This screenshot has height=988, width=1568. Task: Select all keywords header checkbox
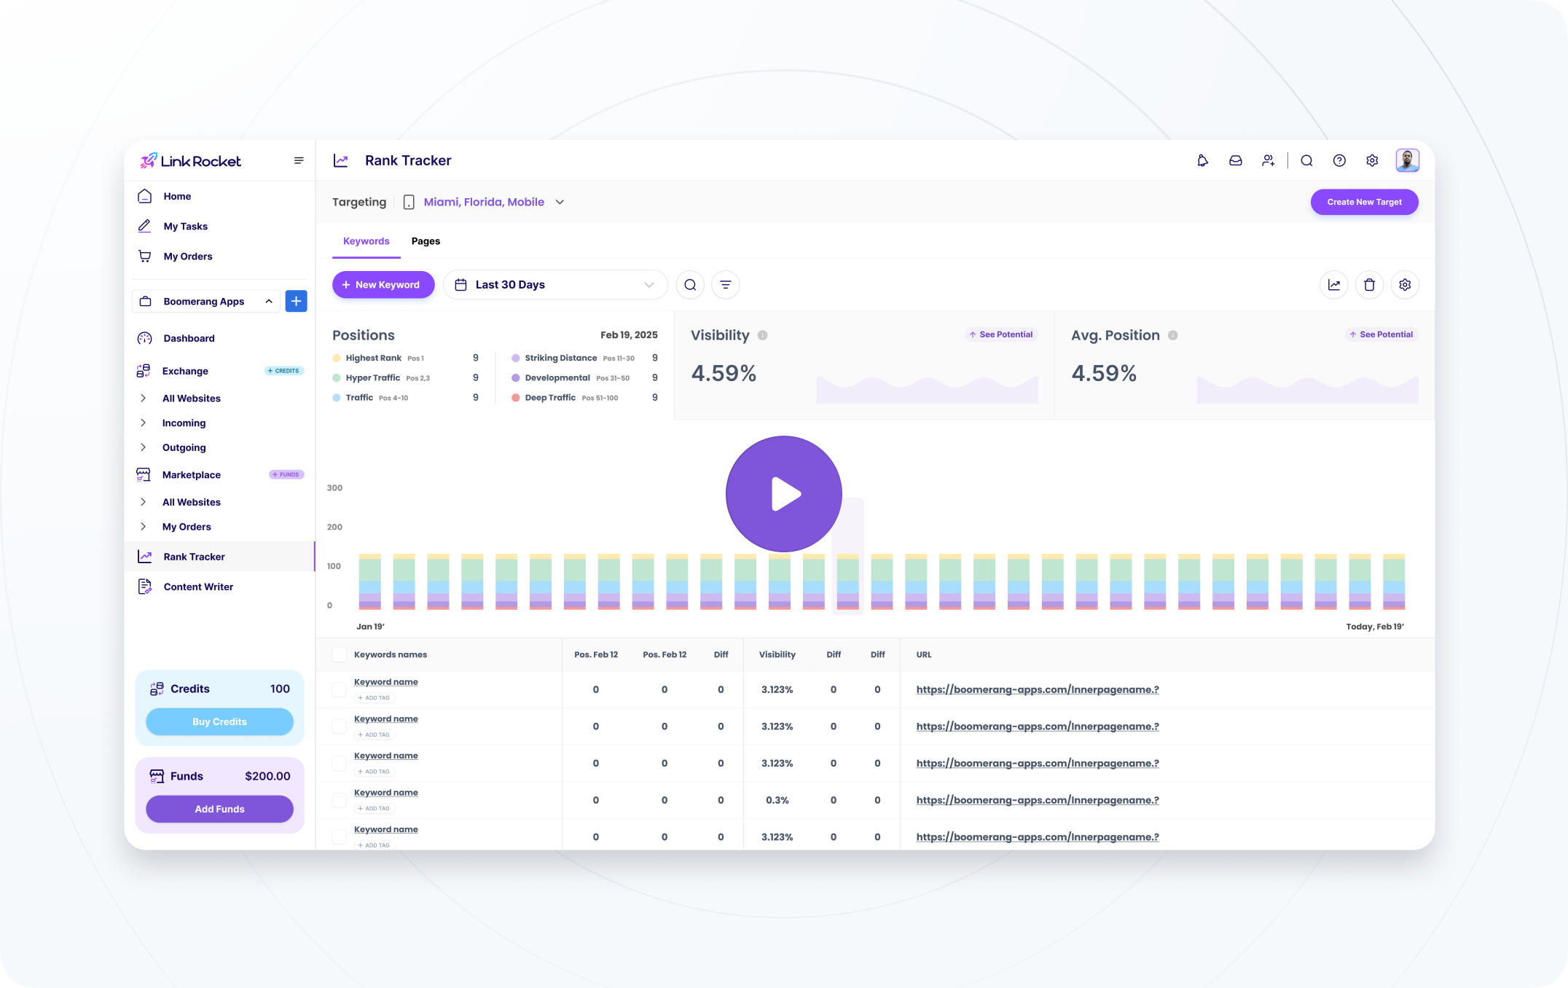(x=339, y=654)
